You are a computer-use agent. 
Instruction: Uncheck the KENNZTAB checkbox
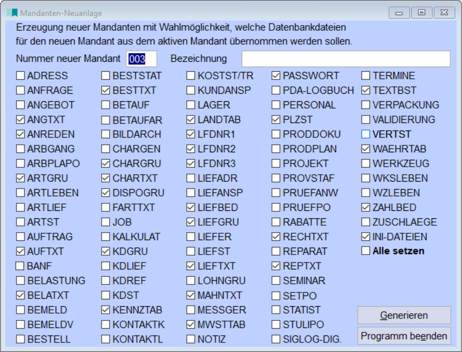click(106, 309)
